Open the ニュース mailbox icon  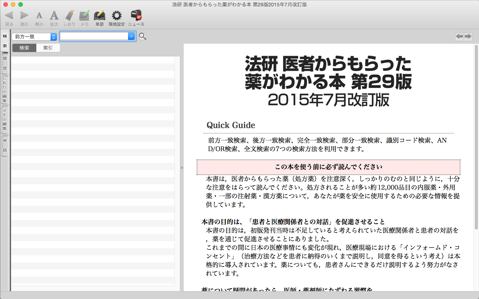click(136, 15)
